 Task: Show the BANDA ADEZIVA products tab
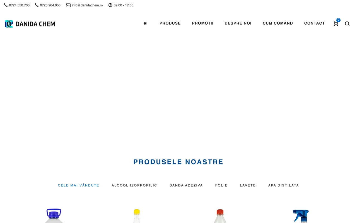[186, 185]
